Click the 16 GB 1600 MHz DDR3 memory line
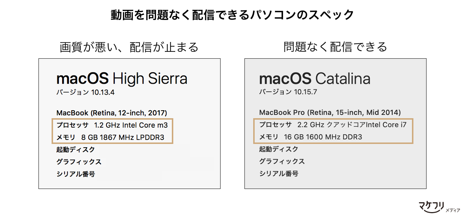 311,137
